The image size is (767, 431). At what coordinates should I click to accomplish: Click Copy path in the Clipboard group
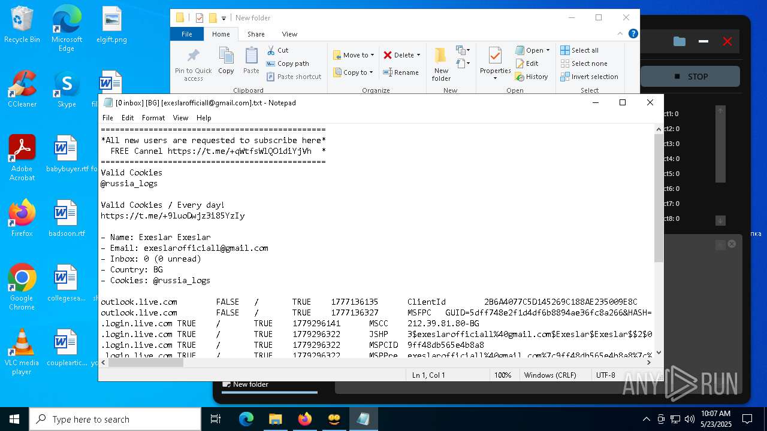[x=288, y=63]
